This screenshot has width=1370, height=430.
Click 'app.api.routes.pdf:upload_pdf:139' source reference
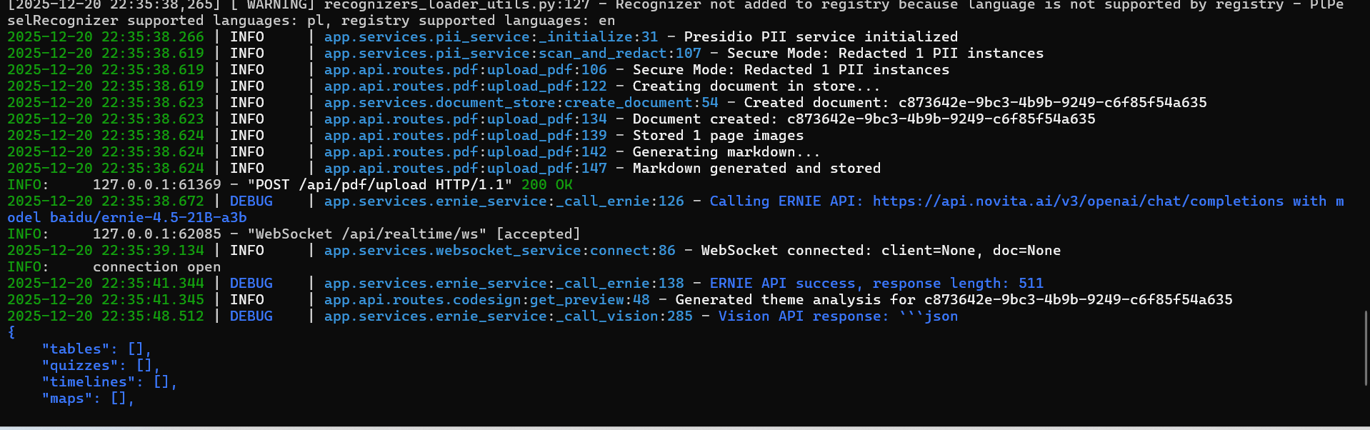click(465, 135)
